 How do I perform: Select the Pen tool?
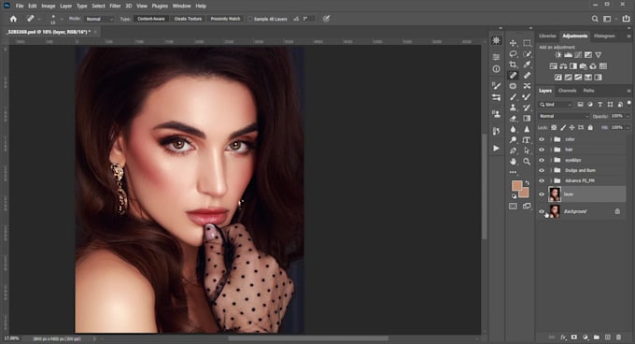(513, 150)
